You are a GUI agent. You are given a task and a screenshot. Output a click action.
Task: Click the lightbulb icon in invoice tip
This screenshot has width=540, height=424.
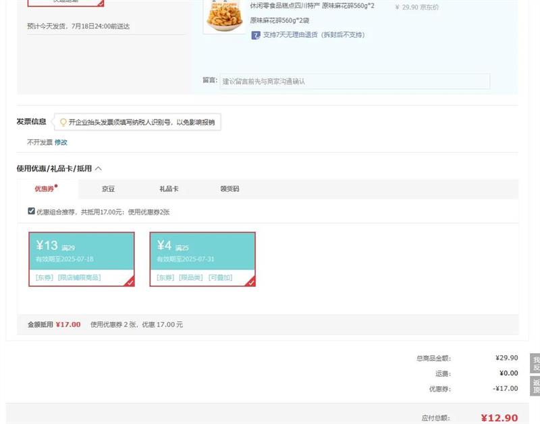point(63,122)
